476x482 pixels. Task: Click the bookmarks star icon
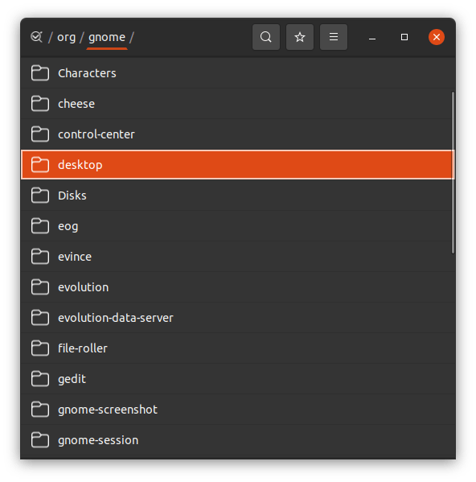click(x=300, y=37)
